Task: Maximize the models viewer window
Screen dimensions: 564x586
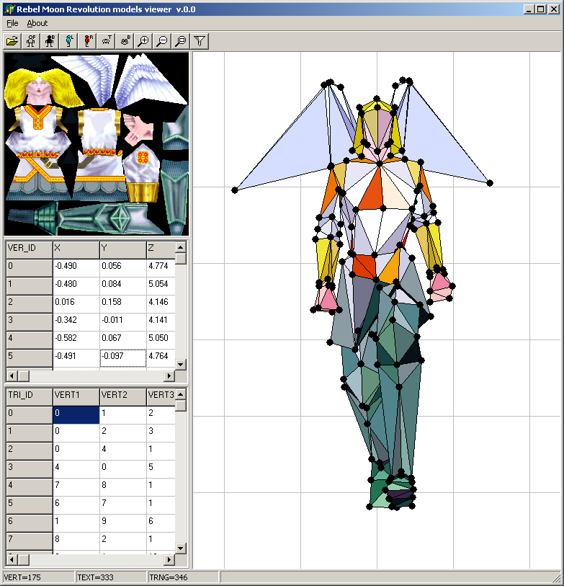Action: (540, 9)
